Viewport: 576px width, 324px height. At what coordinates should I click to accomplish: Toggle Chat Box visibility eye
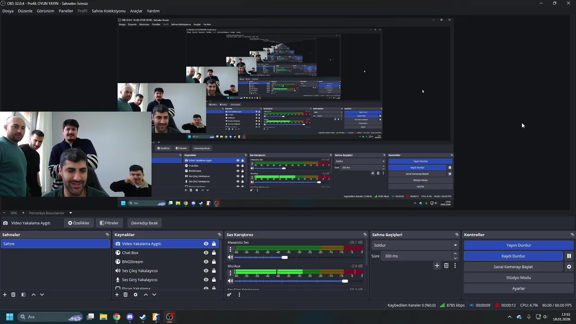(x=206, y=253)
